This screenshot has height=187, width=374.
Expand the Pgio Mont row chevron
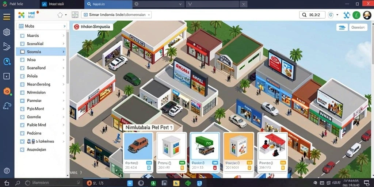[64, 109]
